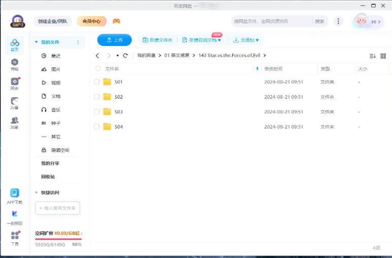Open 会员中心 button
The width and height of the screenshot is (392, 258).
point(91,21)
